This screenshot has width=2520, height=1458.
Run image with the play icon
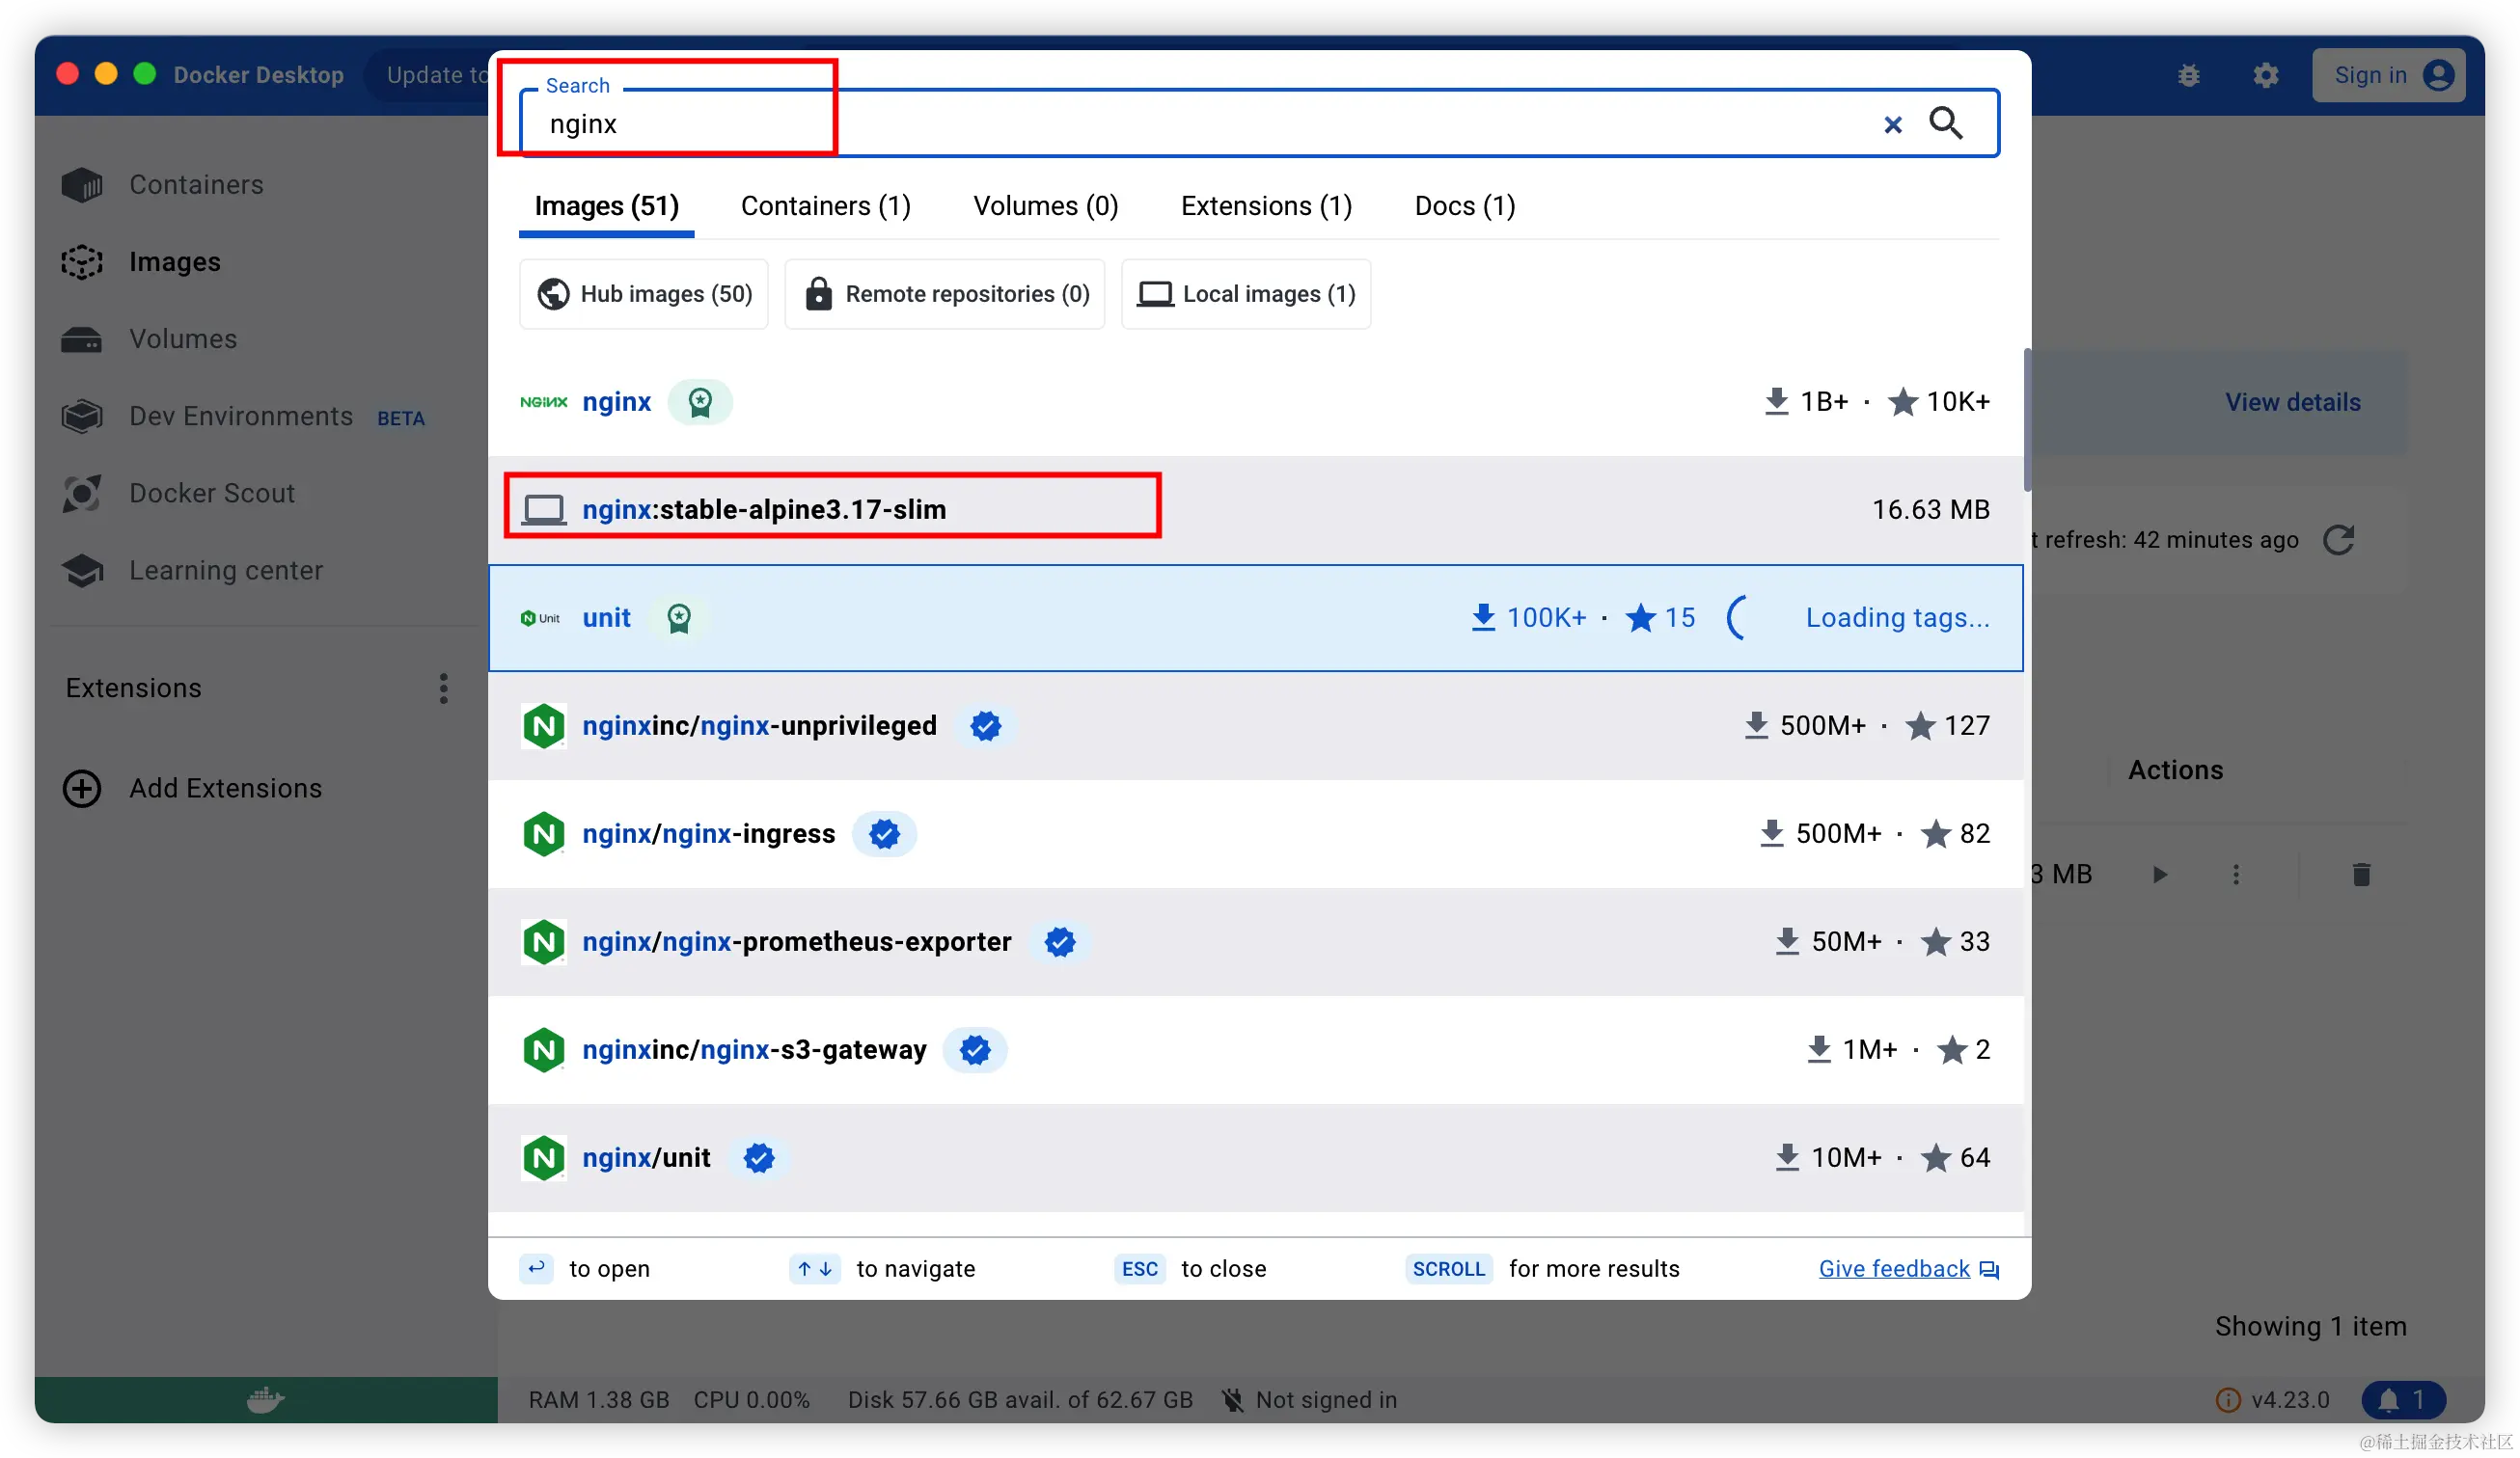2160,876
